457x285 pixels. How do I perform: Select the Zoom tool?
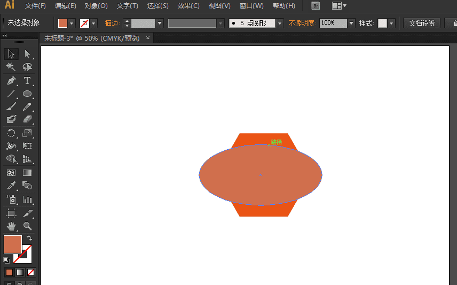tap(27, 226)
